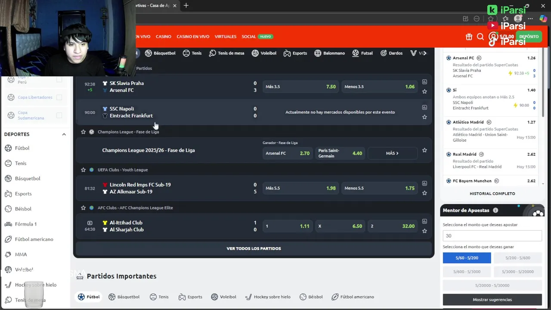Image resolution: width=551 pixels, height=310 pixels.
Task: Open Fútbol americano in DEPORTES sidebar
Action: pyautogui.click(x=34, y=239)
